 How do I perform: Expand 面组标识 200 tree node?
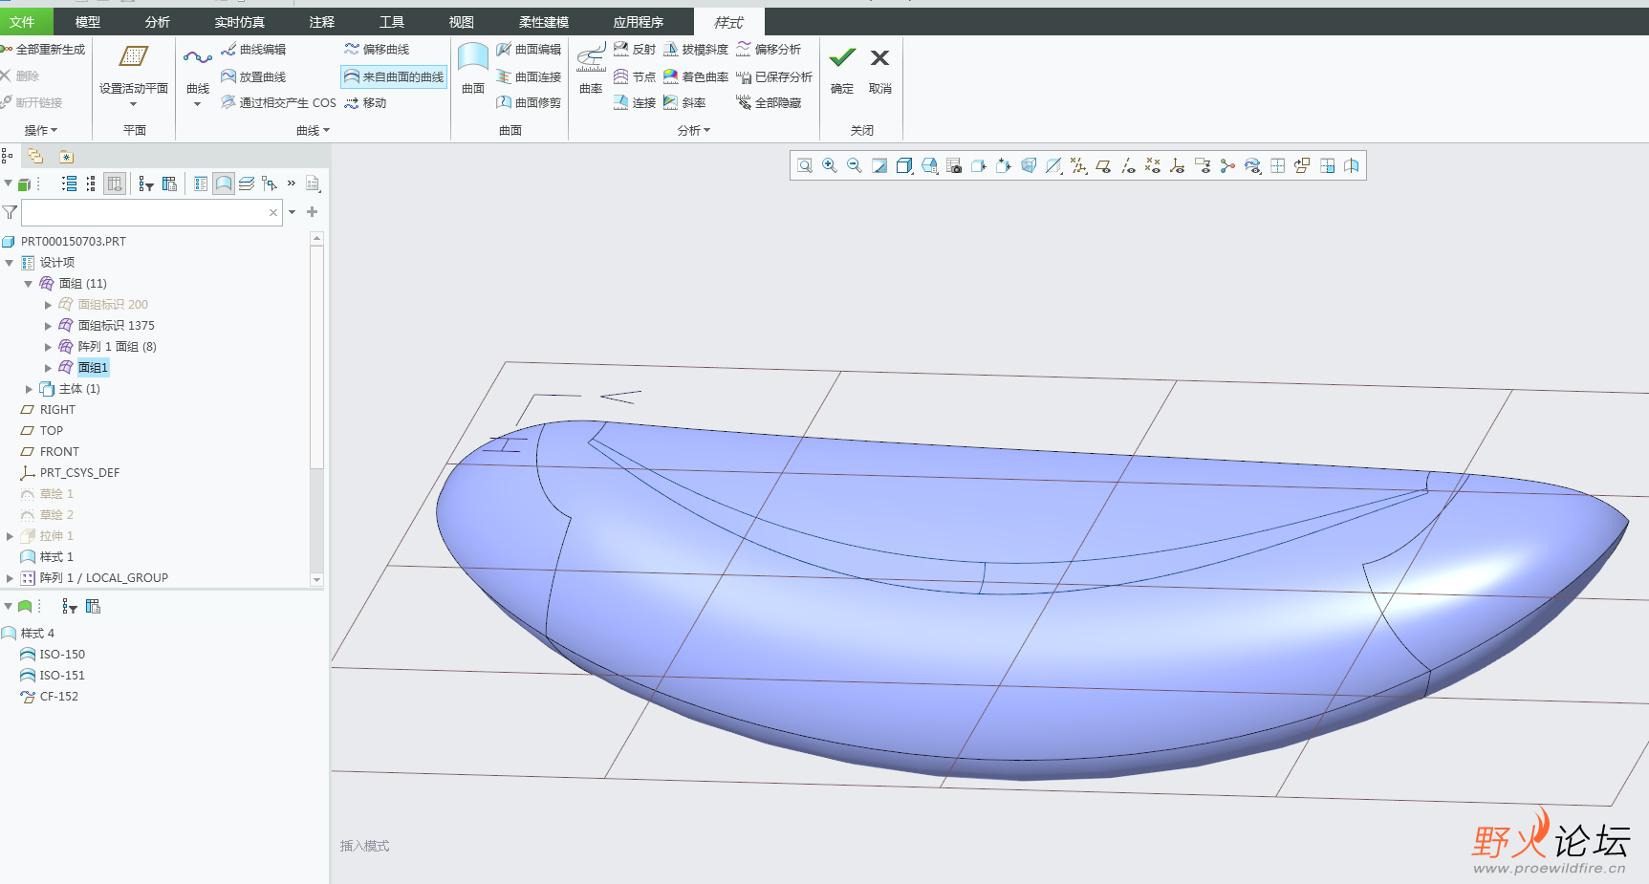click(48, 305)
